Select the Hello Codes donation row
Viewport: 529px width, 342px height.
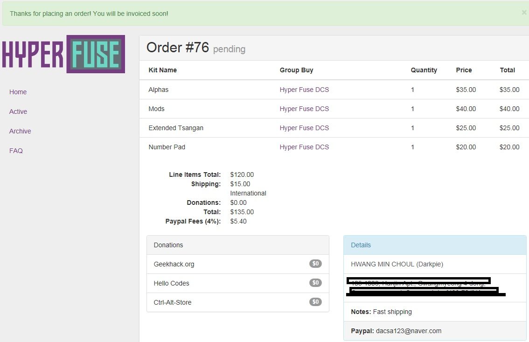coord(238,283)
